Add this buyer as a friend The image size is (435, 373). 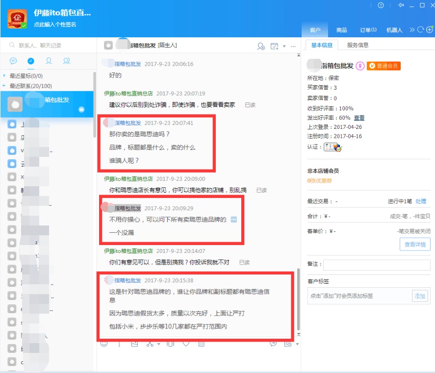point(261,46)
